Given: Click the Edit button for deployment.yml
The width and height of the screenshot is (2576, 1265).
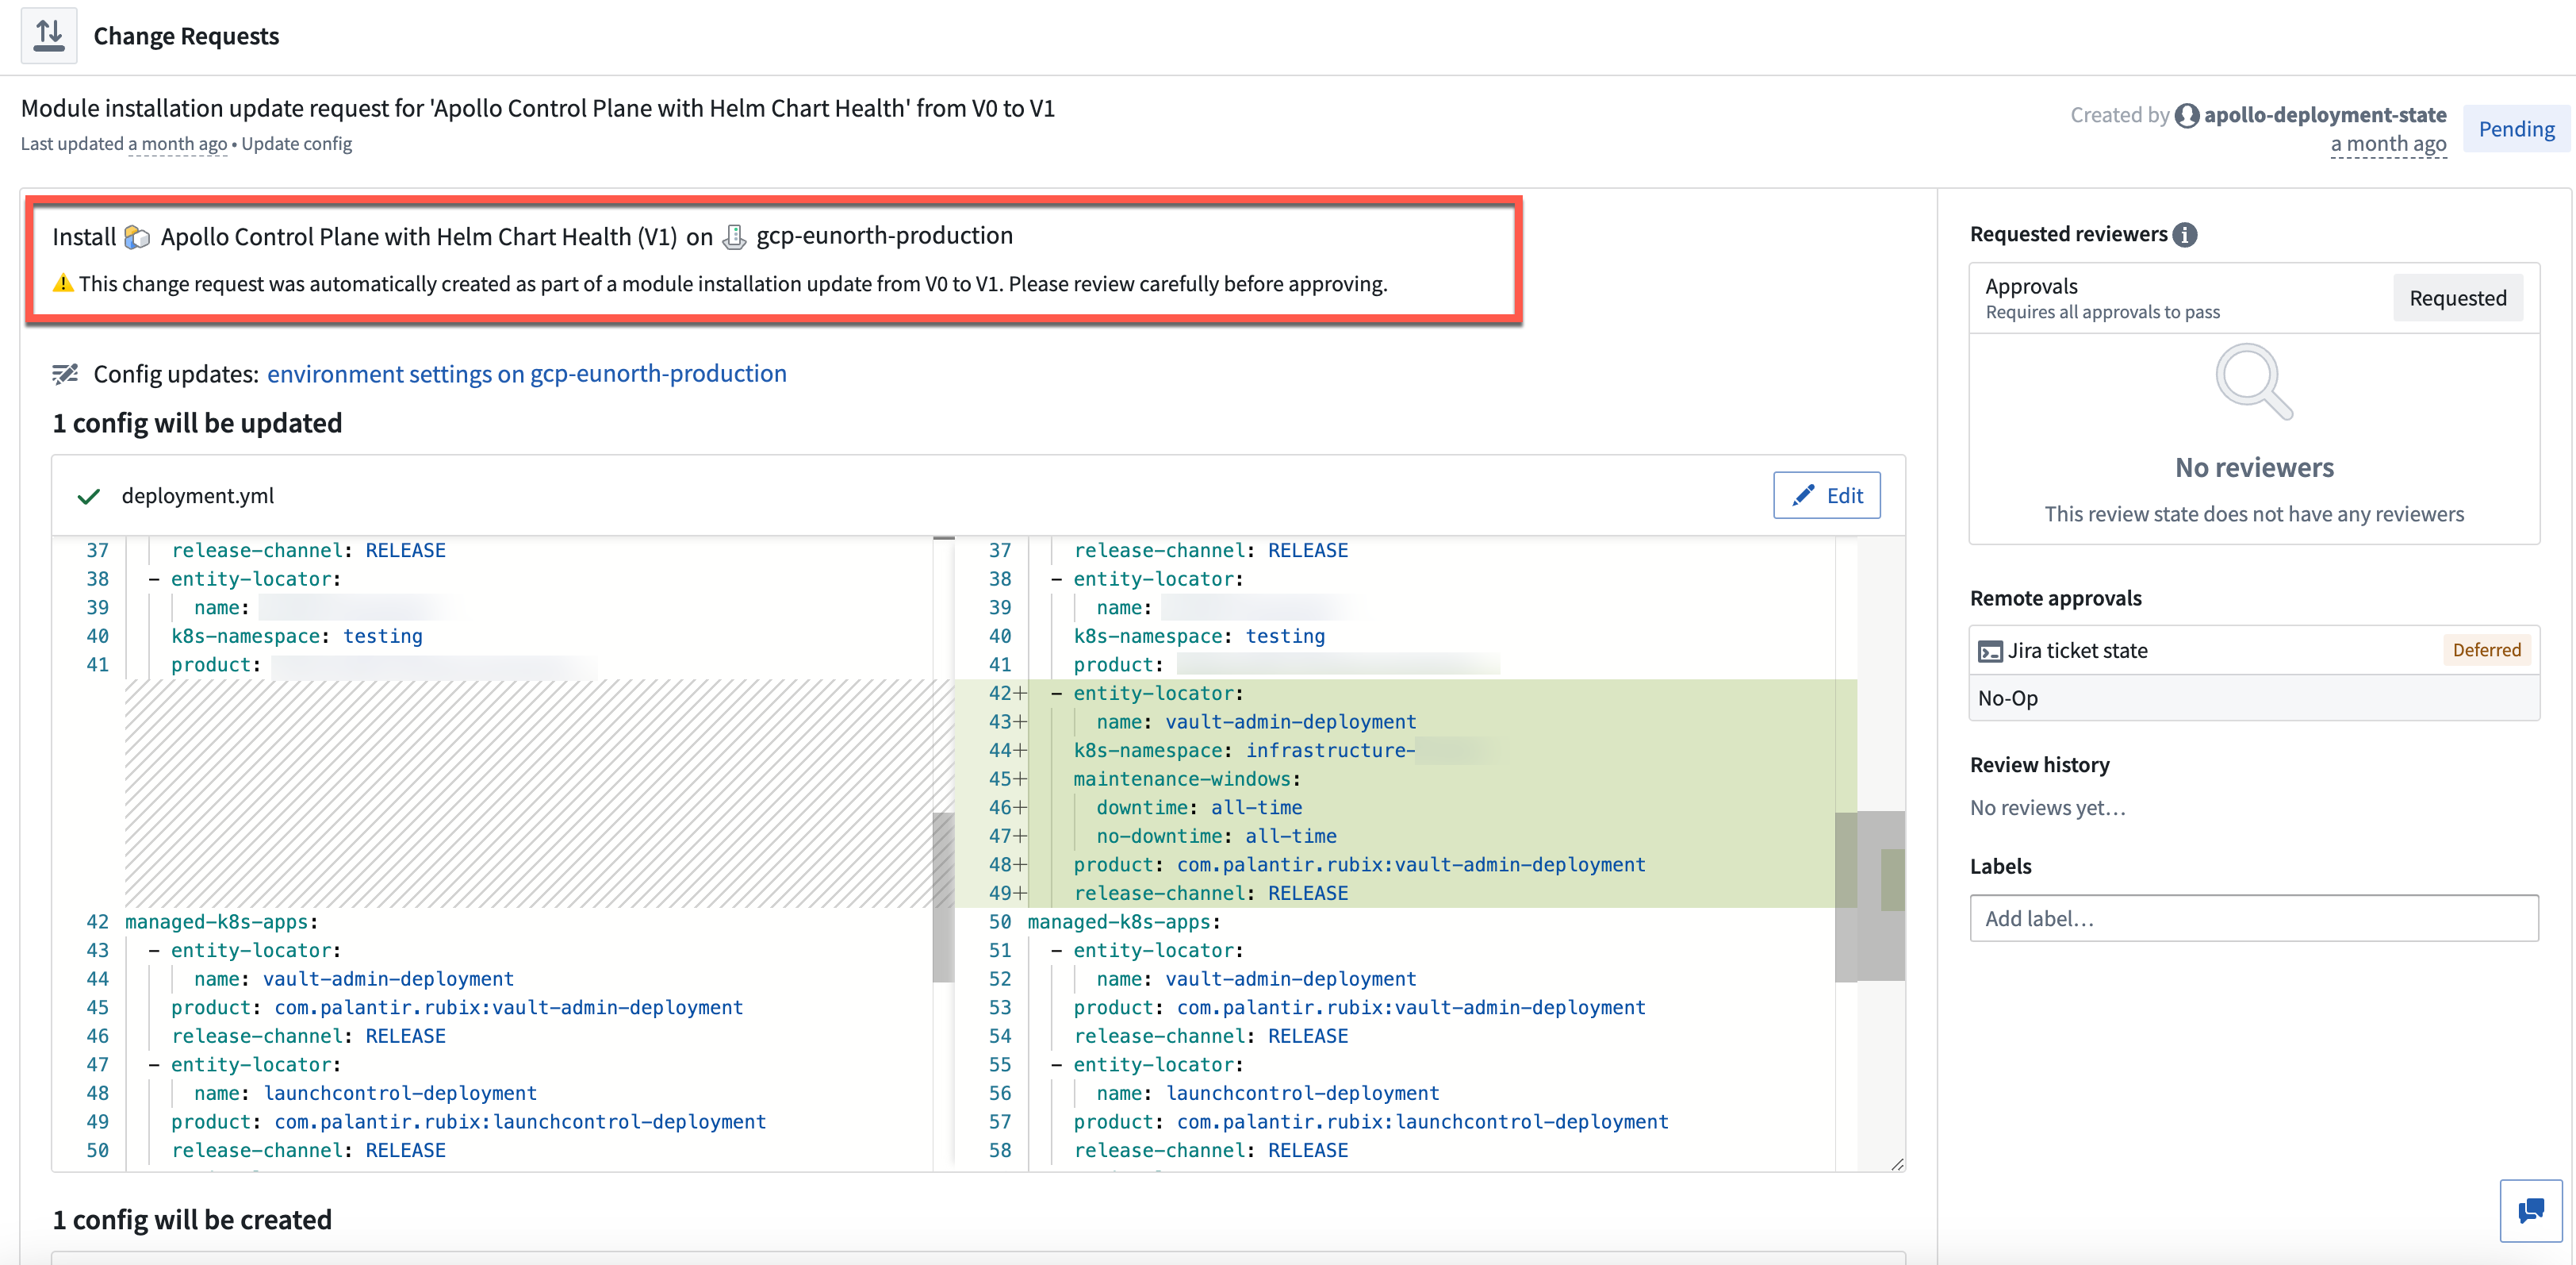Looking at the screenshot, I should click(x=1826, y=495).
